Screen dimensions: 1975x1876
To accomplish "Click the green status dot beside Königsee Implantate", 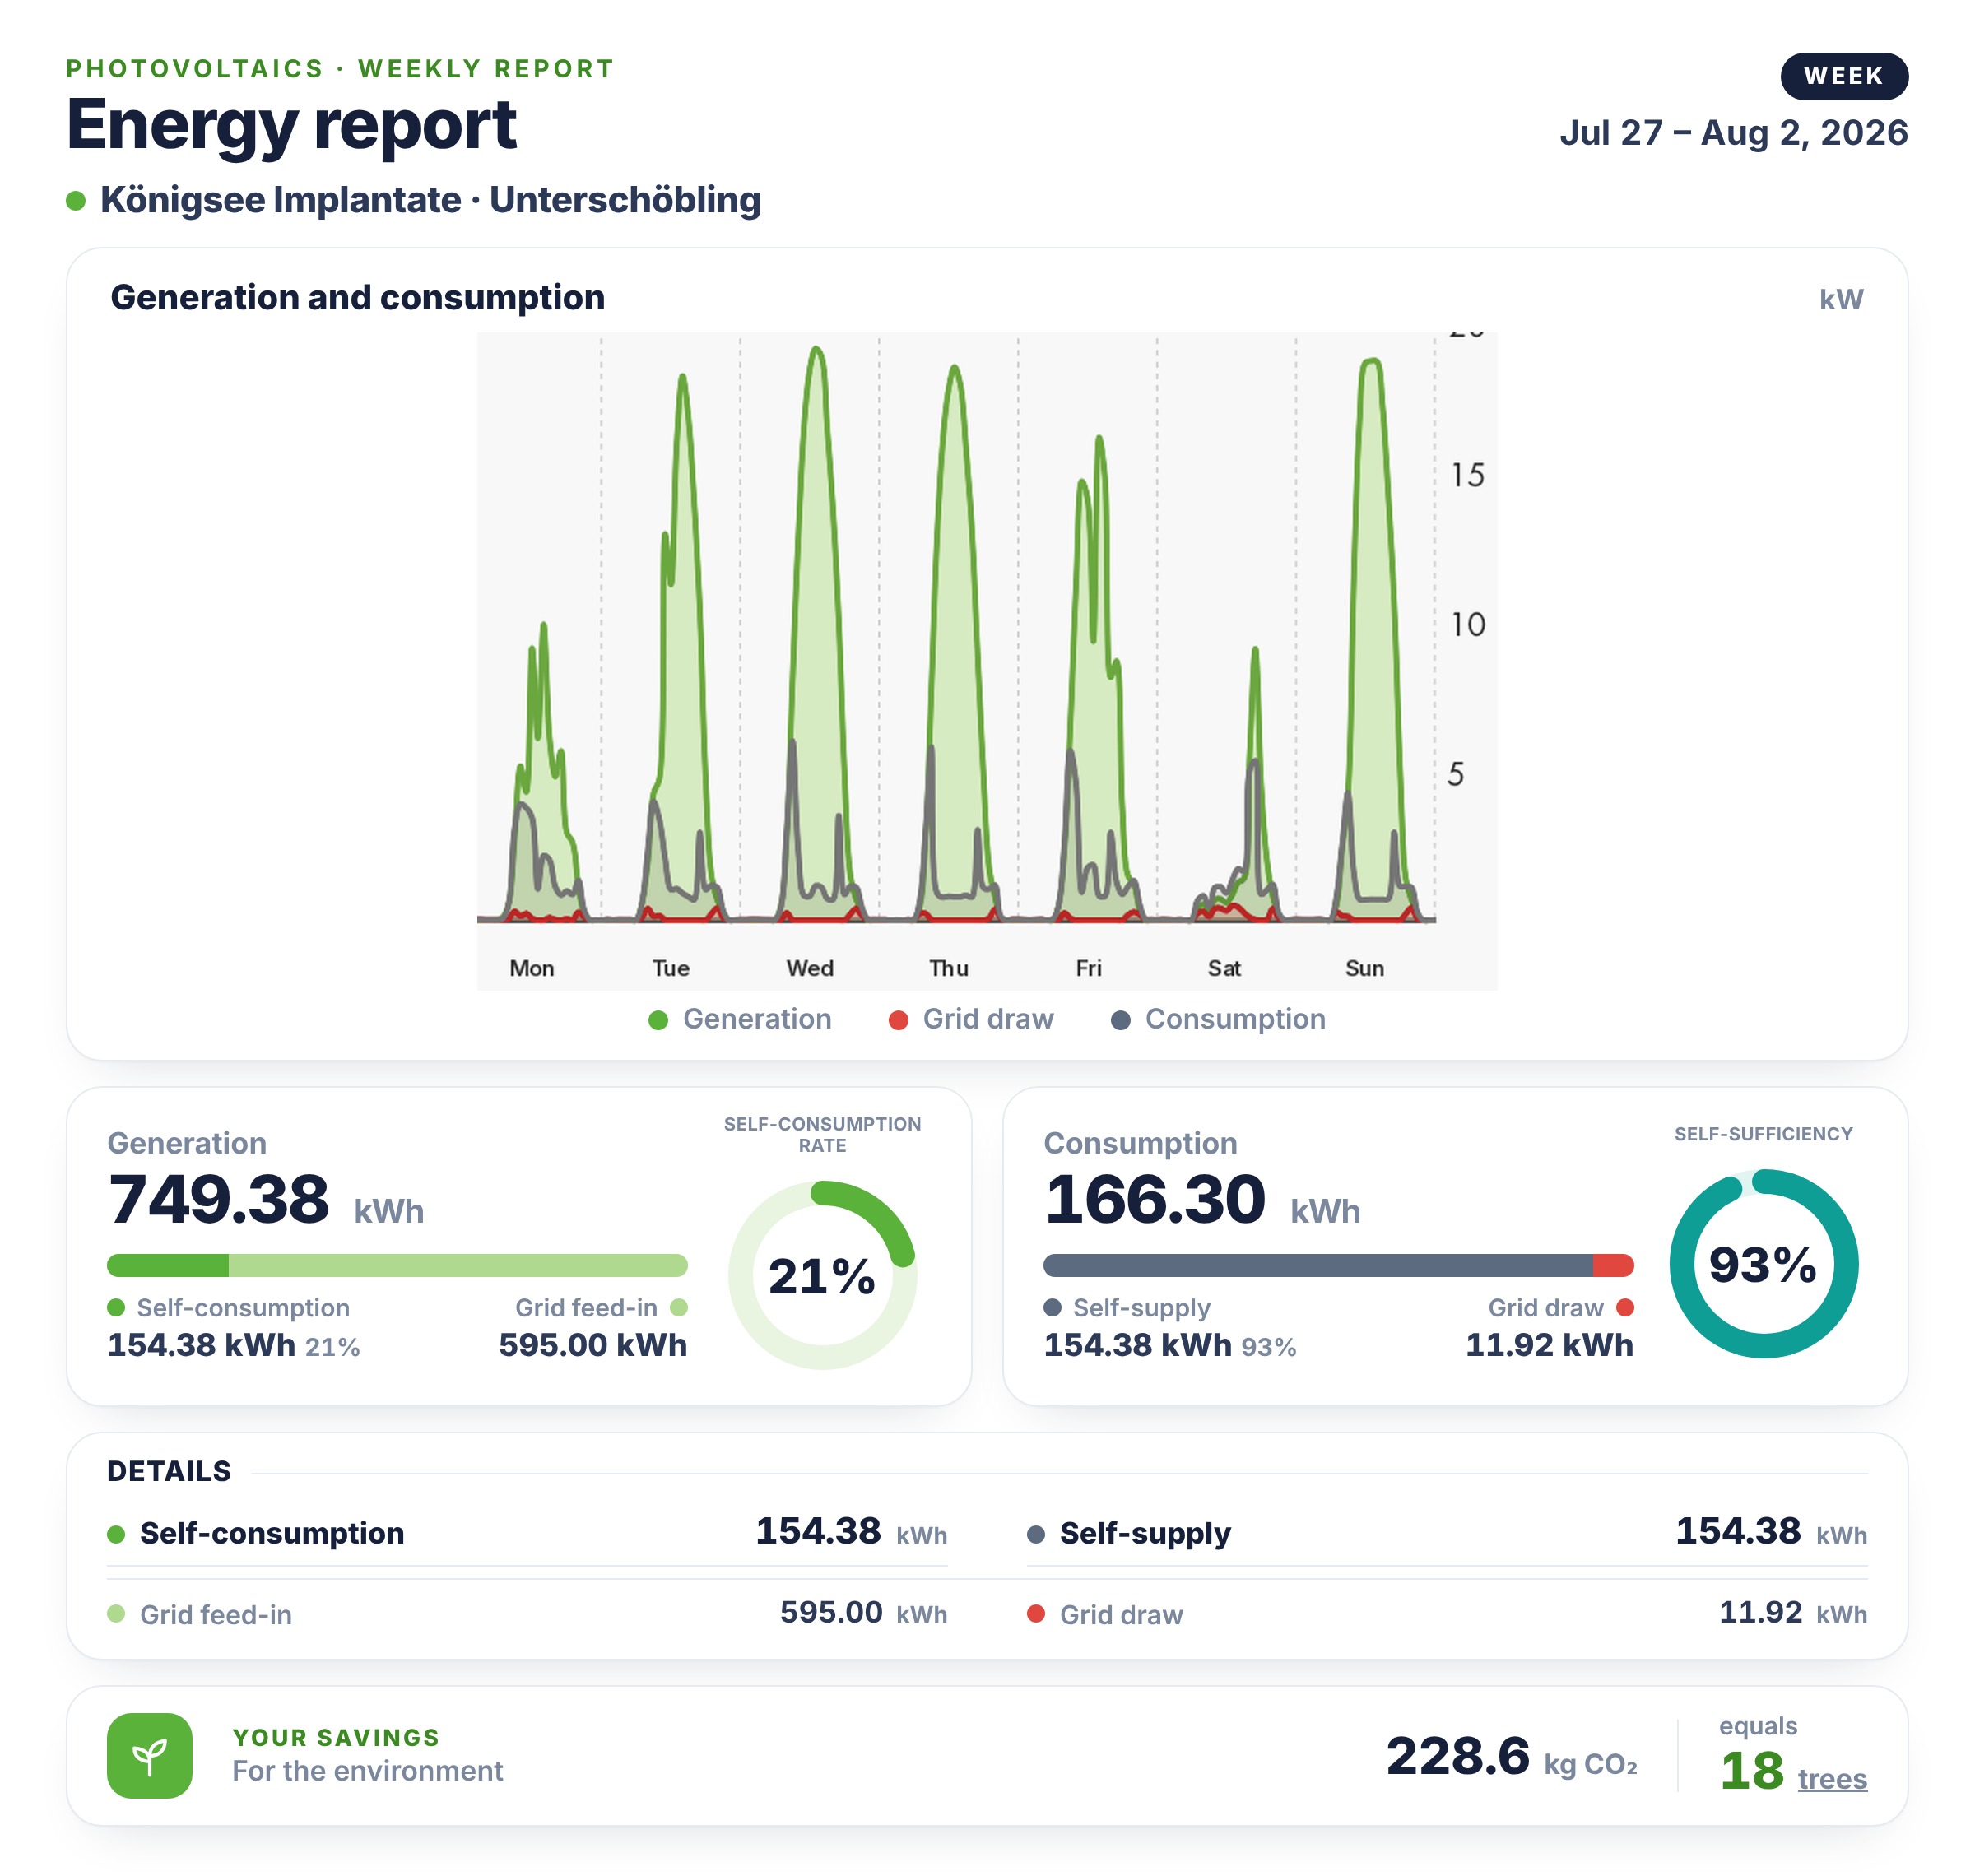I will coord(76,201).
